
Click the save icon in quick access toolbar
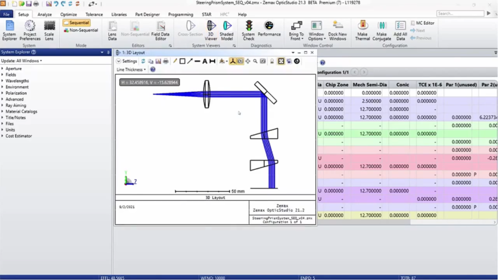29,4
